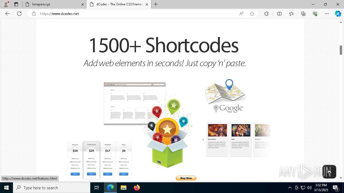Open the Determination thumbnail image
Image resolution: width=344 pixels, height=193 pixels.
coord(217,130)
